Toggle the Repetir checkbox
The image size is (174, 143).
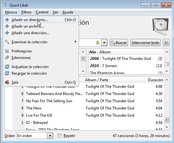pos(60,136)
